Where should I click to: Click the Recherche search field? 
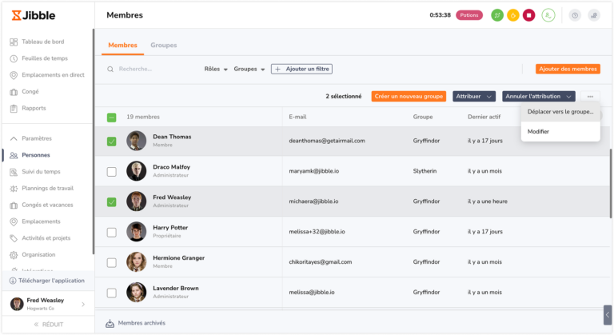click(x=153, y=69)
